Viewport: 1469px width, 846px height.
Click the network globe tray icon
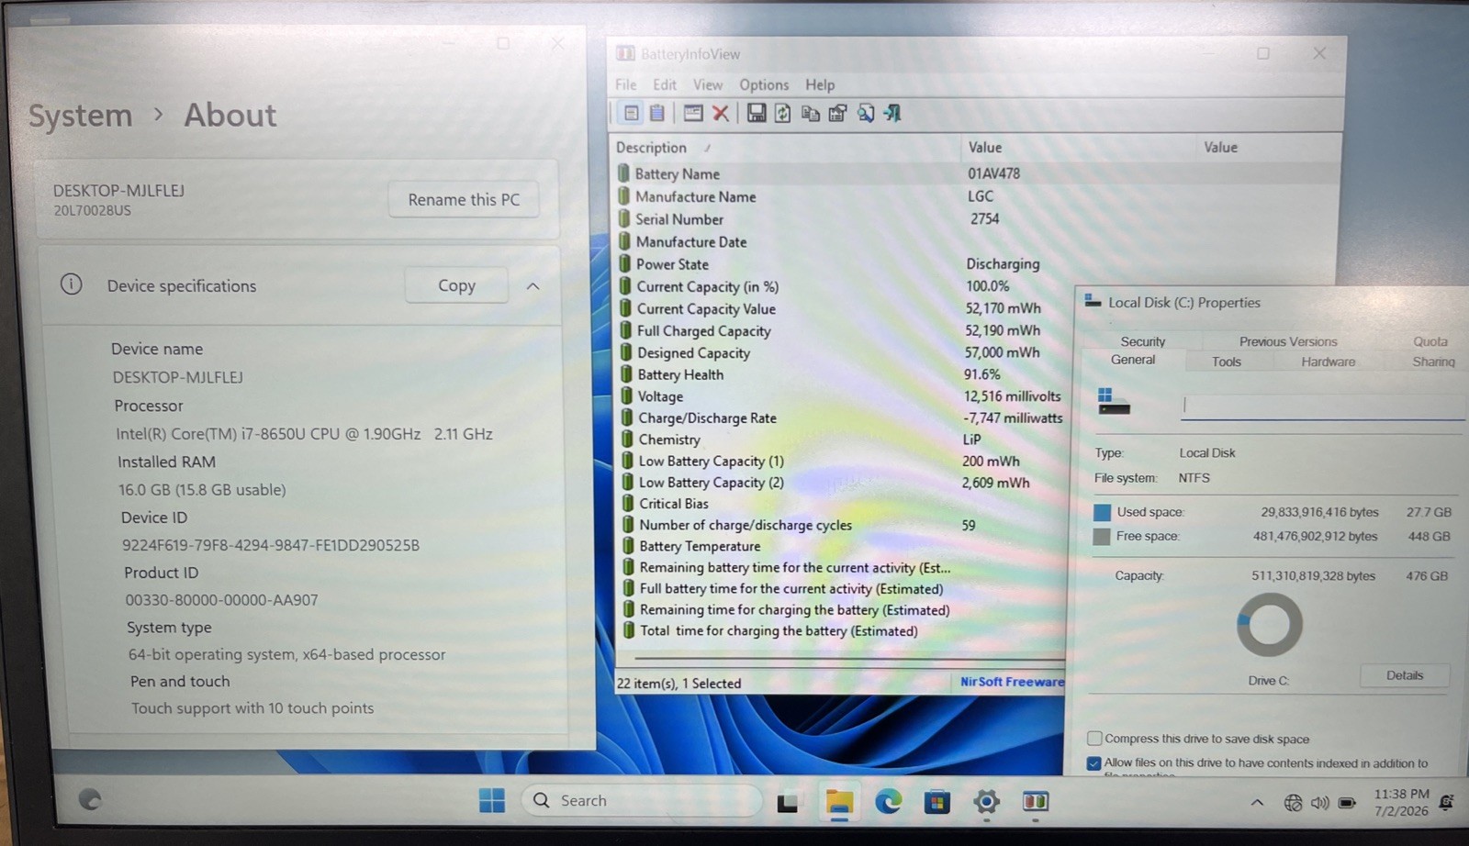coord(1293,803)
